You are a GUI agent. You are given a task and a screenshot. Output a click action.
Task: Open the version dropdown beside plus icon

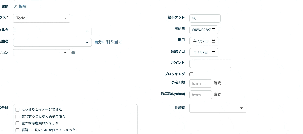[42, 53]
